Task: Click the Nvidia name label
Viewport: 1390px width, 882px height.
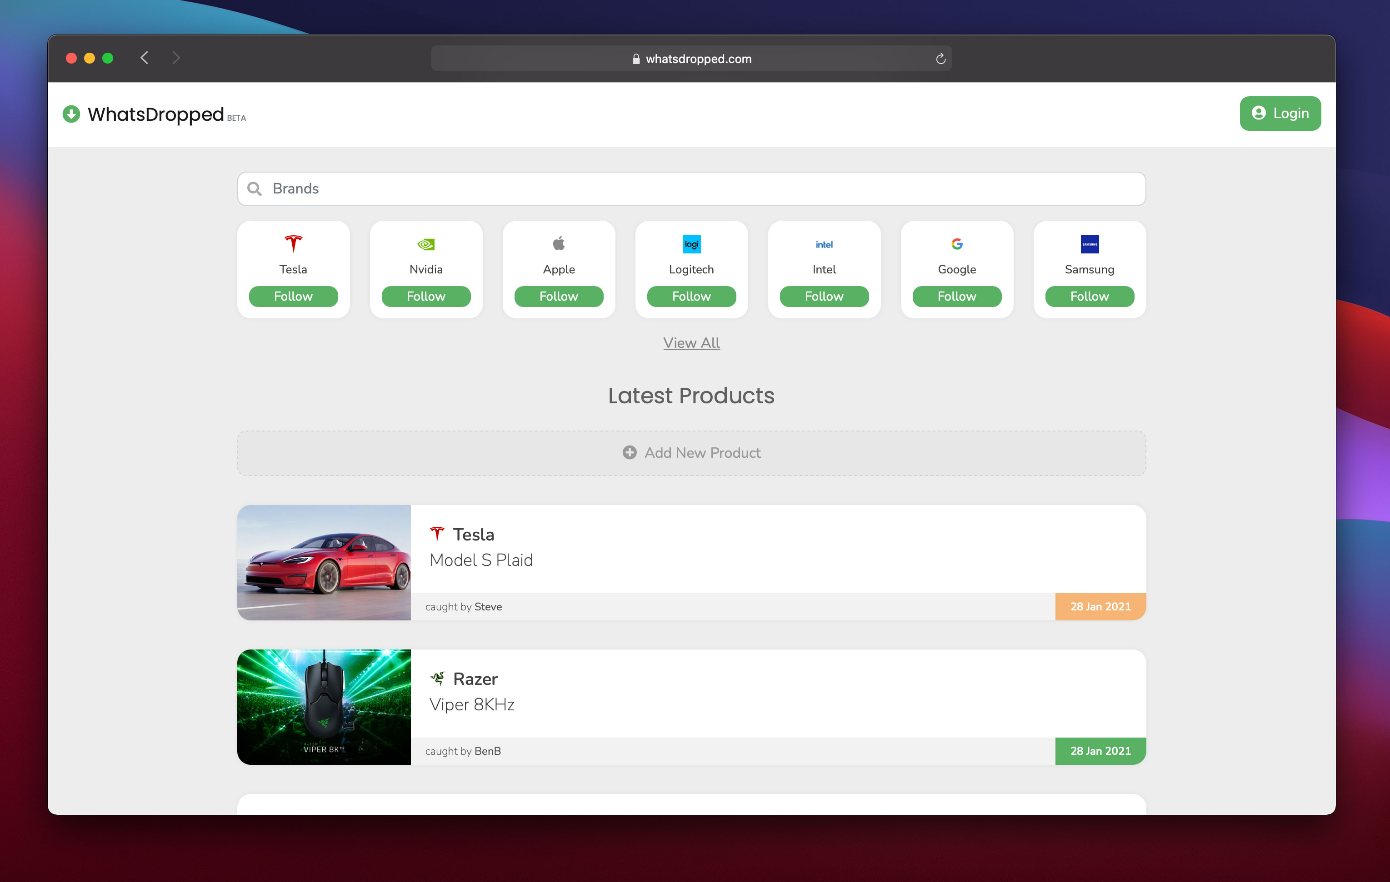Action: click(x=426, y=269)
